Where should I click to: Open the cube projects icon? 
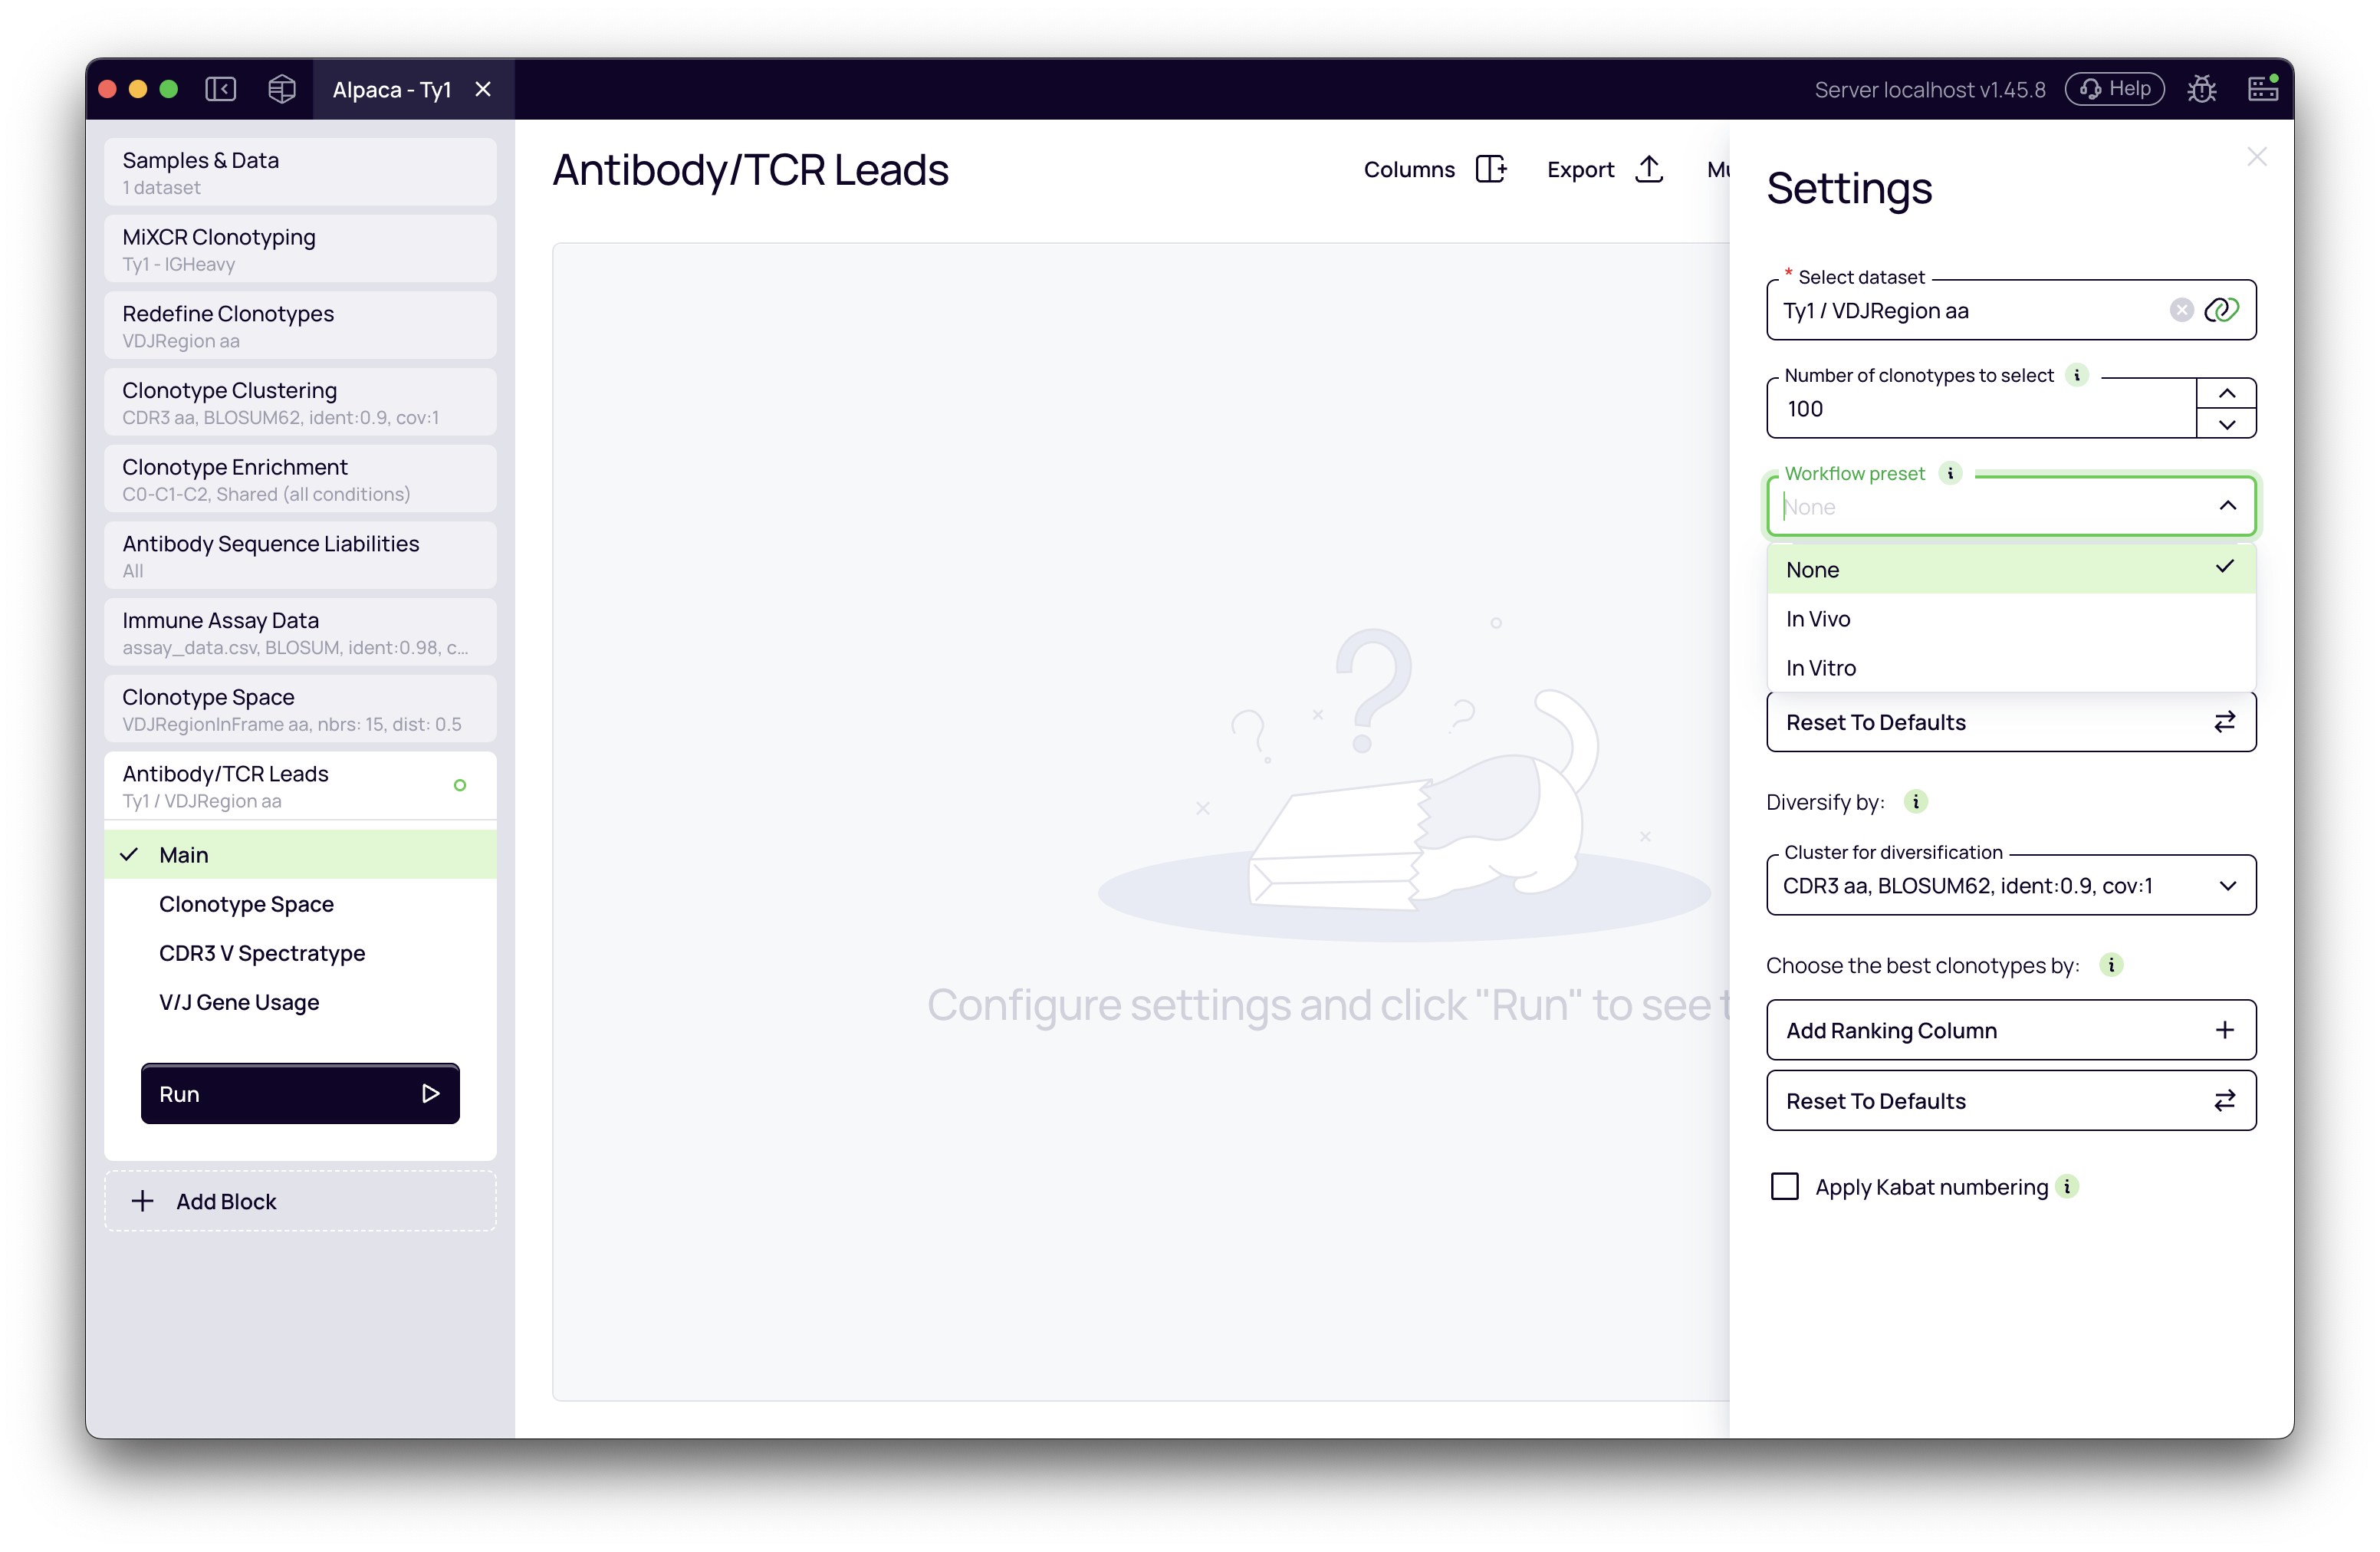coord(282,89)
